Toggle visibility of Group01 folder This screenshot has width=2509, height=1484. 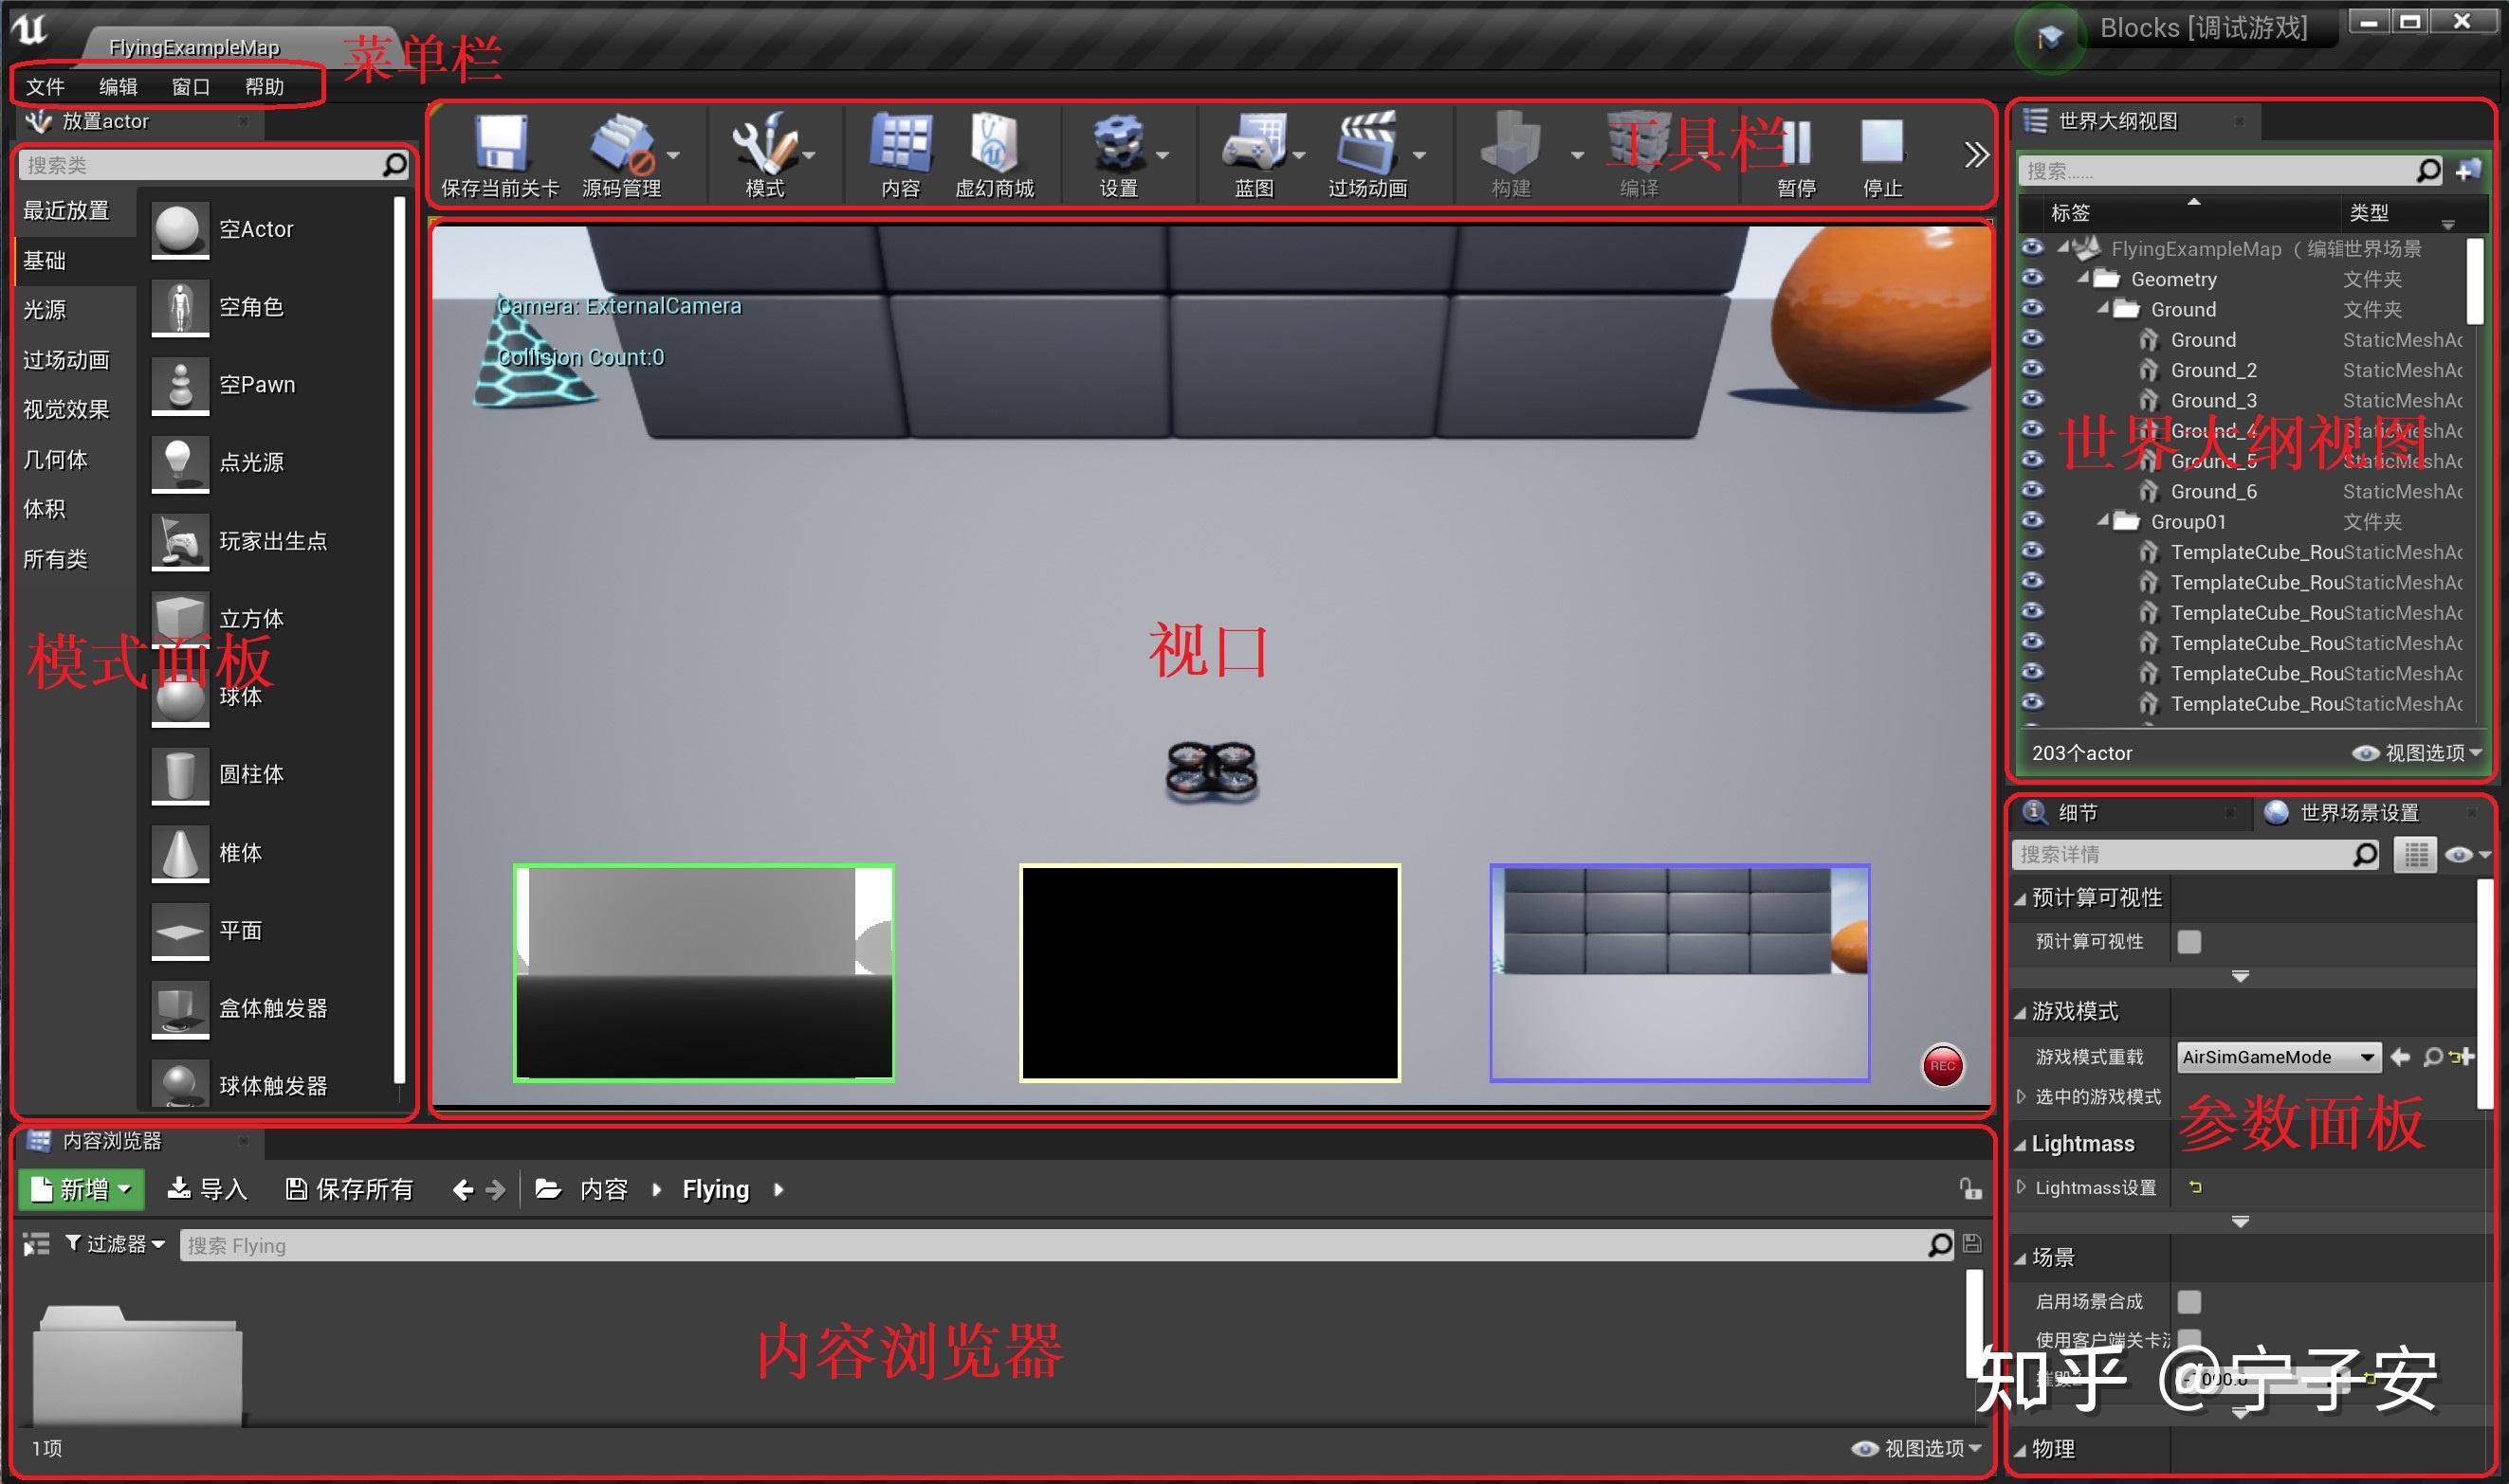pos(2033,520)
